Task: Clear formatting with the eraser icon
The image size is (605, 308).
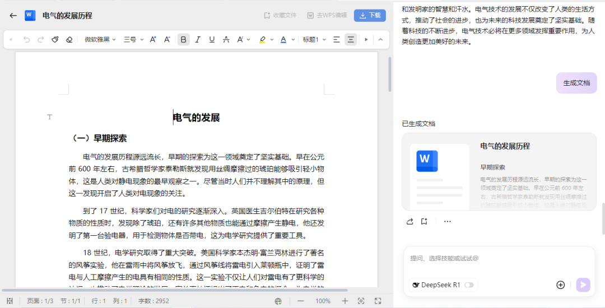Action: coord(69,39)
